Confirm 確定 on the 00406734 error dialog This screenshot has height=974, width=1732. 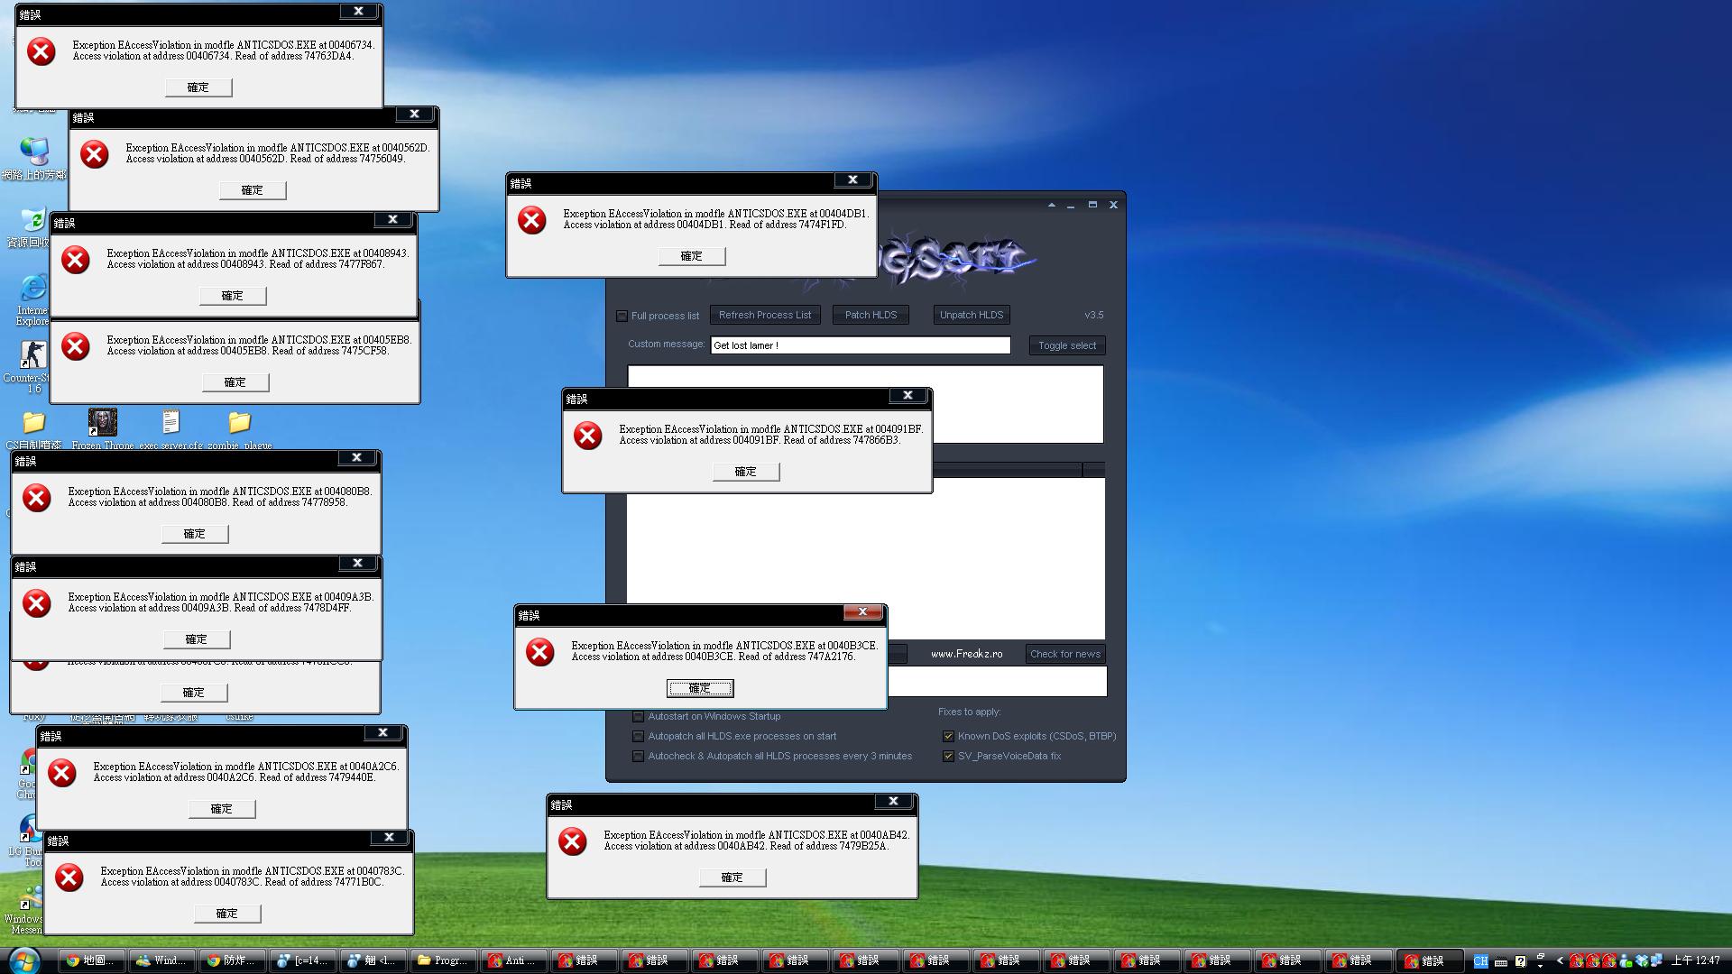pyautogui.click(x=198, y=87)
